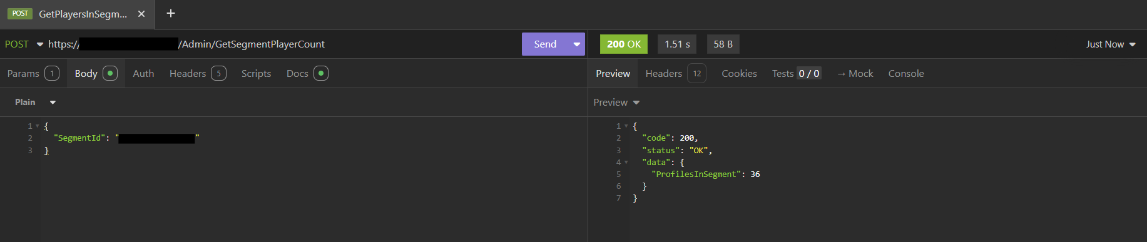Open the response Headers tab

click(x=675, y=73)
